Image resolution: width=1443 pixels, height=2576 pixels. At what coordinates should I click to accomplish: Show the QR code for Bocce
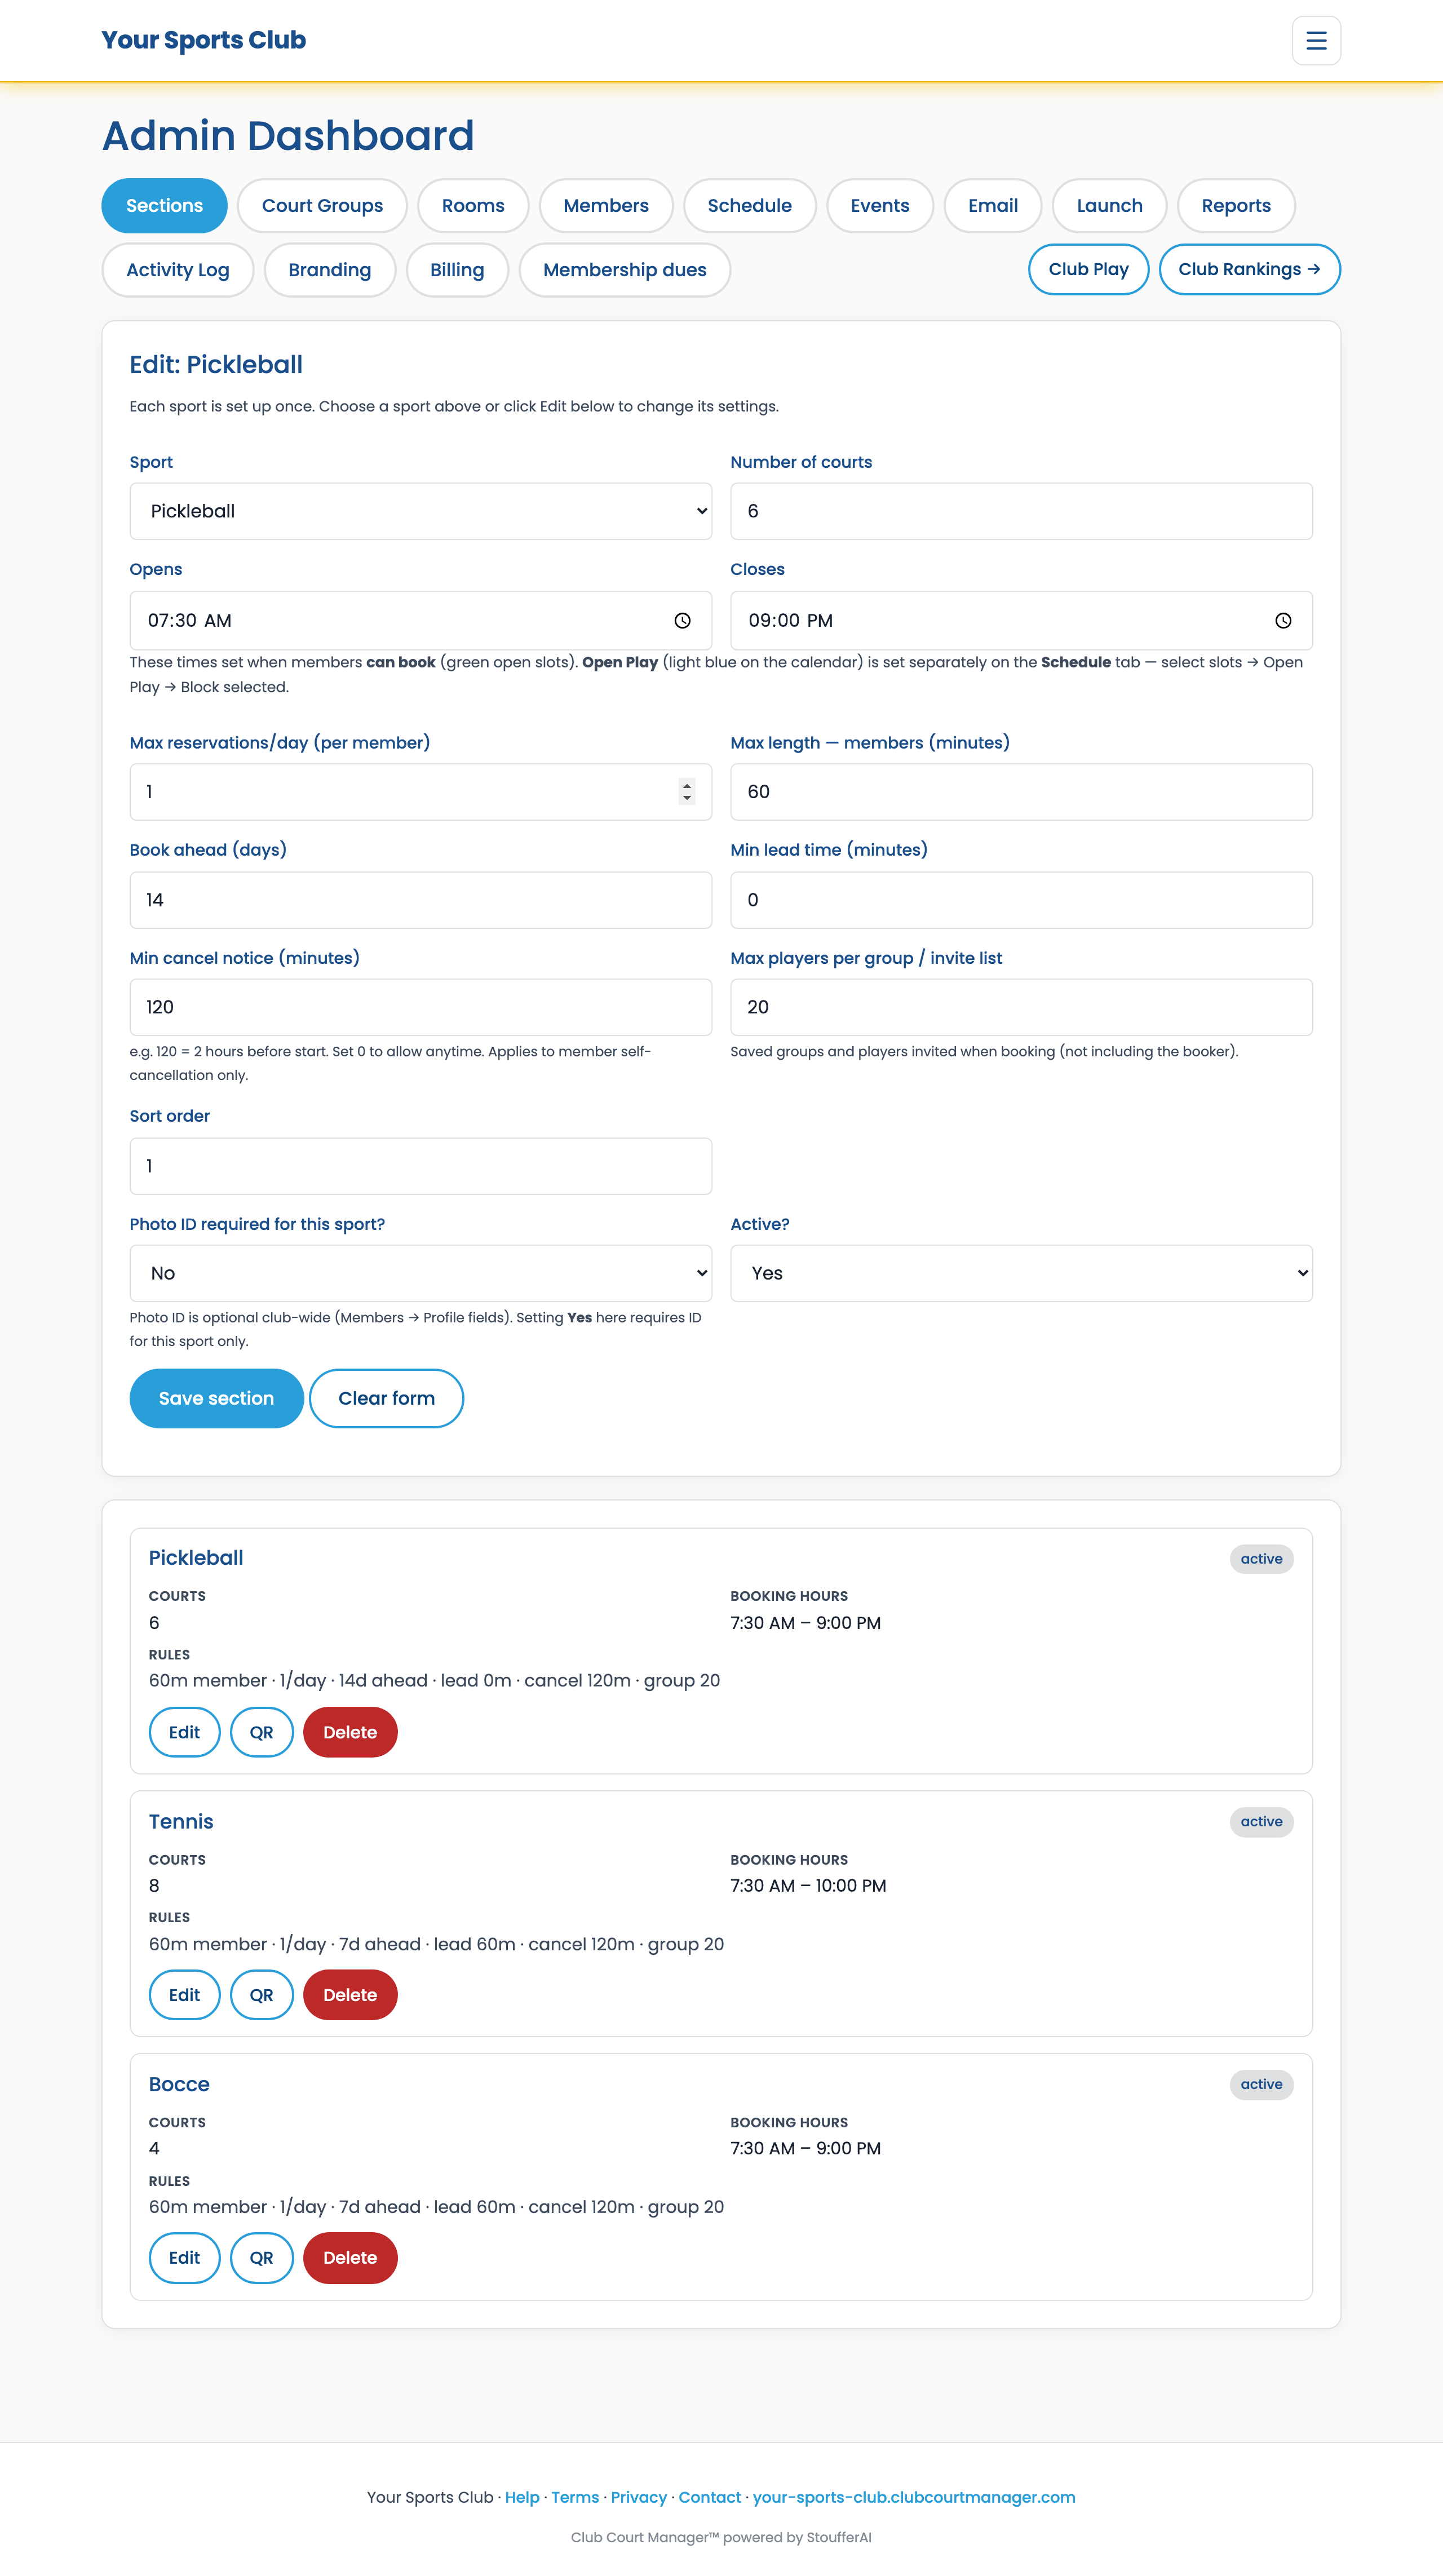[x=261, y=2258]
